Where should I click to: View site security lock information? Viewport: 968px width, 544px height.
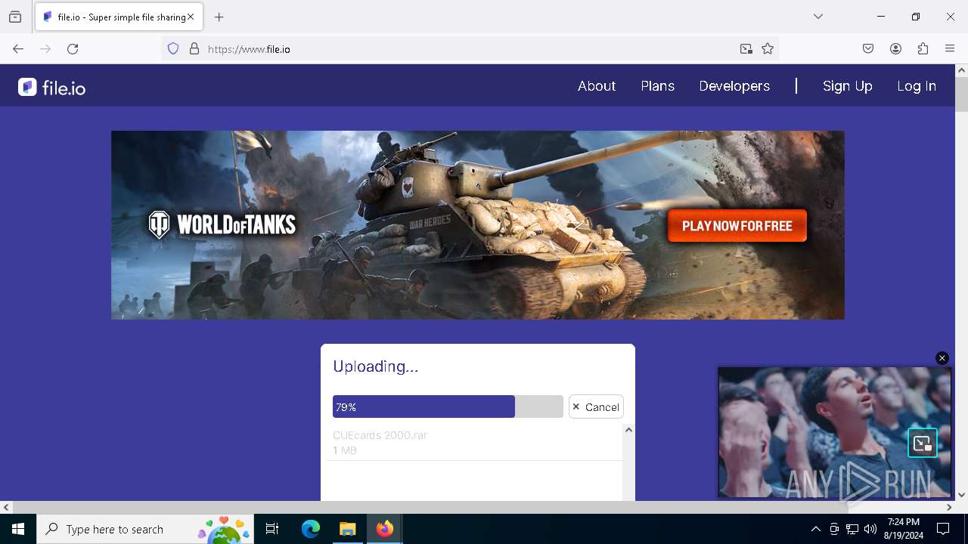click(194, 49)
